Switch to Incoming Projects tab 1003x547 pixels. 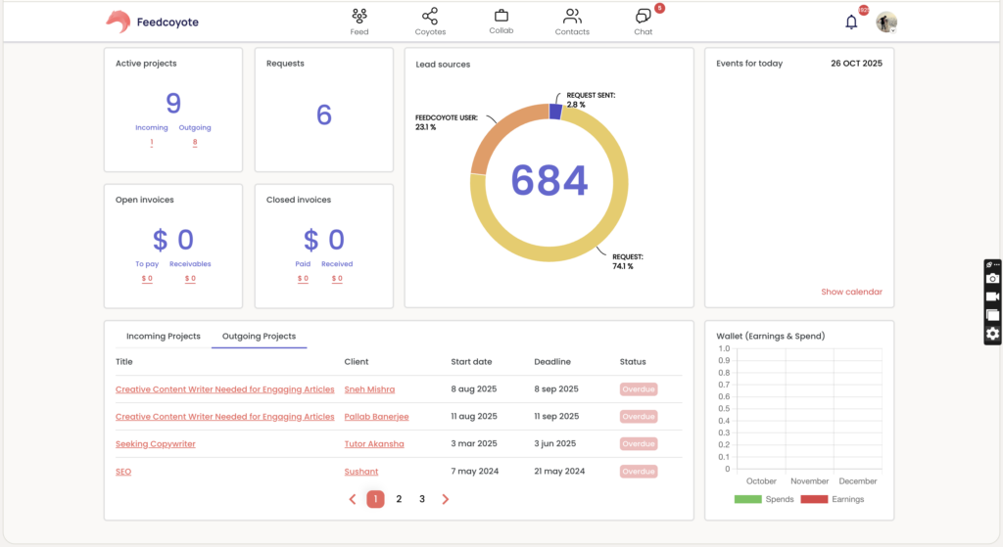pos(164,337)
